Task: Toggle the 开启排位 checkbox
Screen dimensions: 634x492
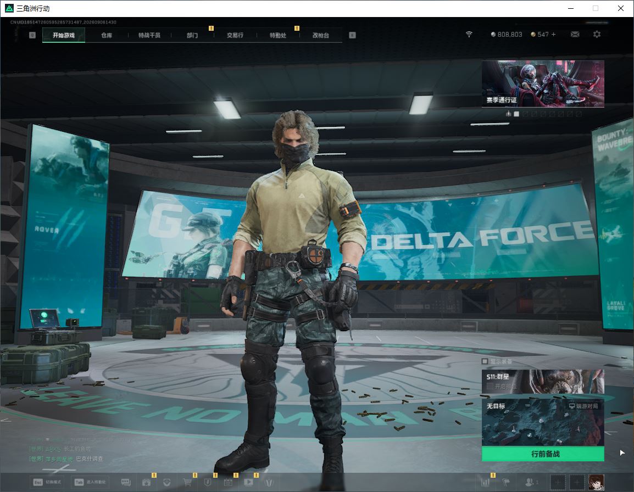Action: pyautogui.click(x=490, y=386)
